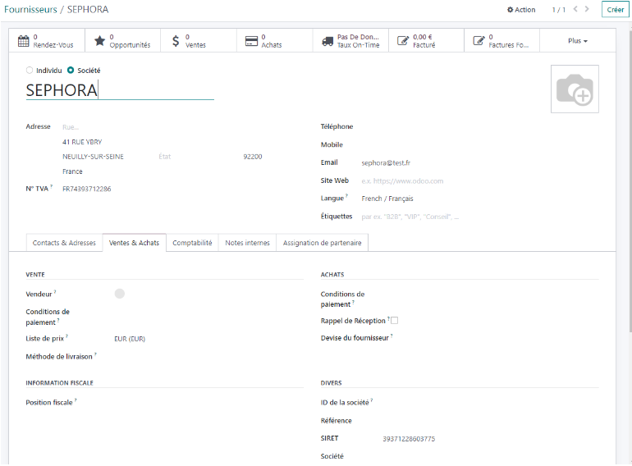Go to previous record arrow
The height and width of the screenshot is (466, 632).
coord(575,9)
